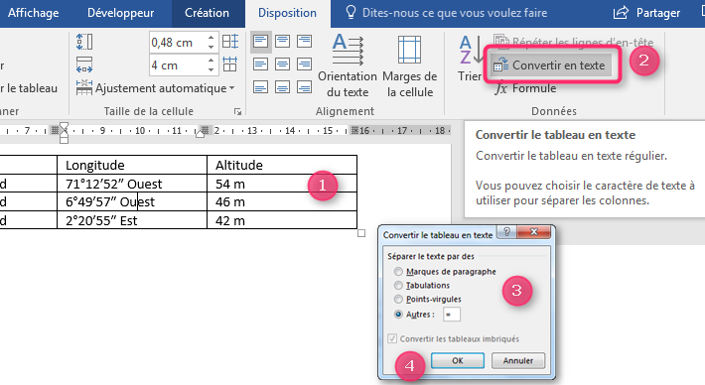Align cell text top center
The width and height of the screenshot is (705, 385).
click(x=282, y=42)
